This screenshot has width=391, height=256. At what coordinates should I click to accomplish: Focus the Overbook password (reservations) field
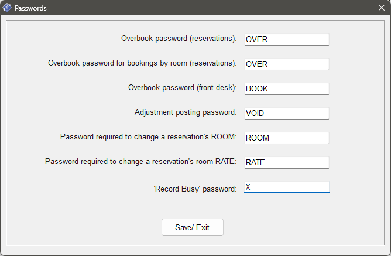pos(286,39)
